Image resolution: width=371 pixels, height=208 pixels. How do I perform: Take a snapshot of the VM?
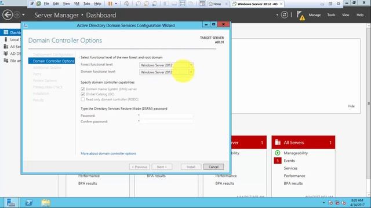coord(138,4)
